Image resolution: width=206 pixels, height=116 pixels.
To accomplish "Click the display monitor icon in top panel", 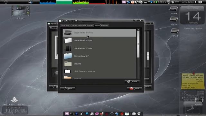I will [x=168, y=2].
